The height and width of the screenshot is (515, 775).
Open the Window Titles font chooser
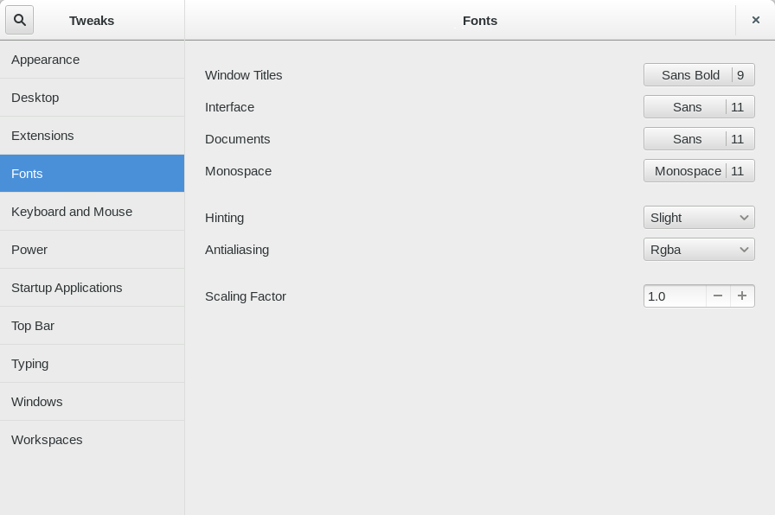click(x=699, y=74)
